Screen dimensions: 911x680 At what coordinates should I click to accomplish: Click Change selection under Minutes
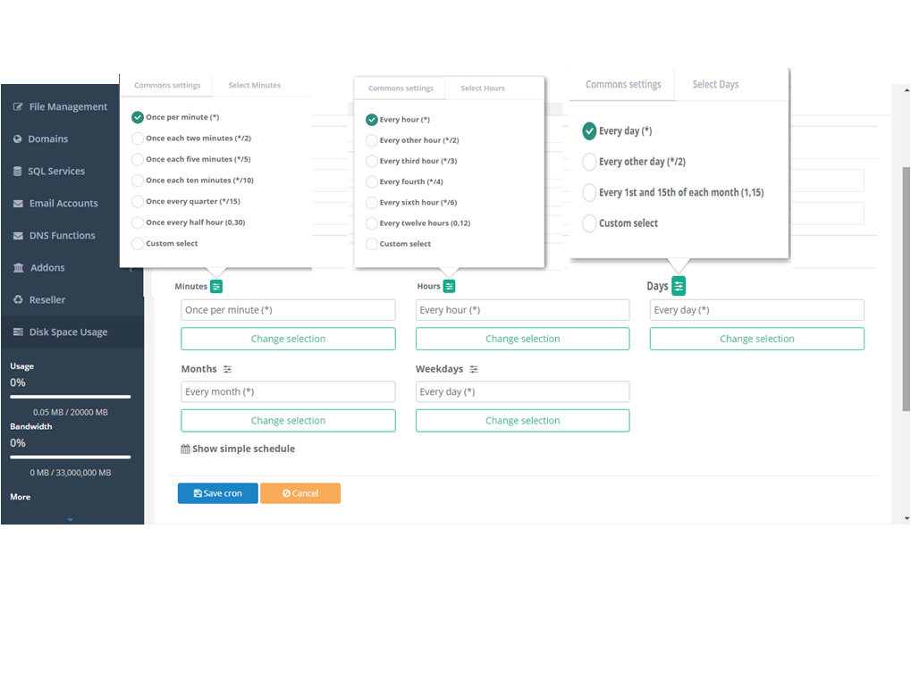pos(288,339)
